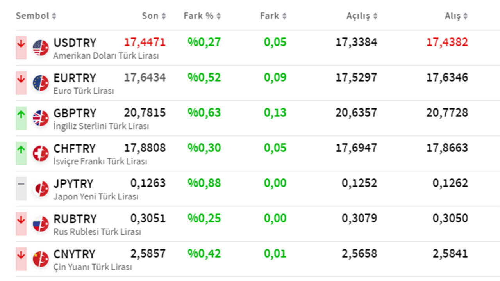Open the CNYTRY symbol link
The width and height of the screenshot is (500, 281).
(x=74, y=254)
